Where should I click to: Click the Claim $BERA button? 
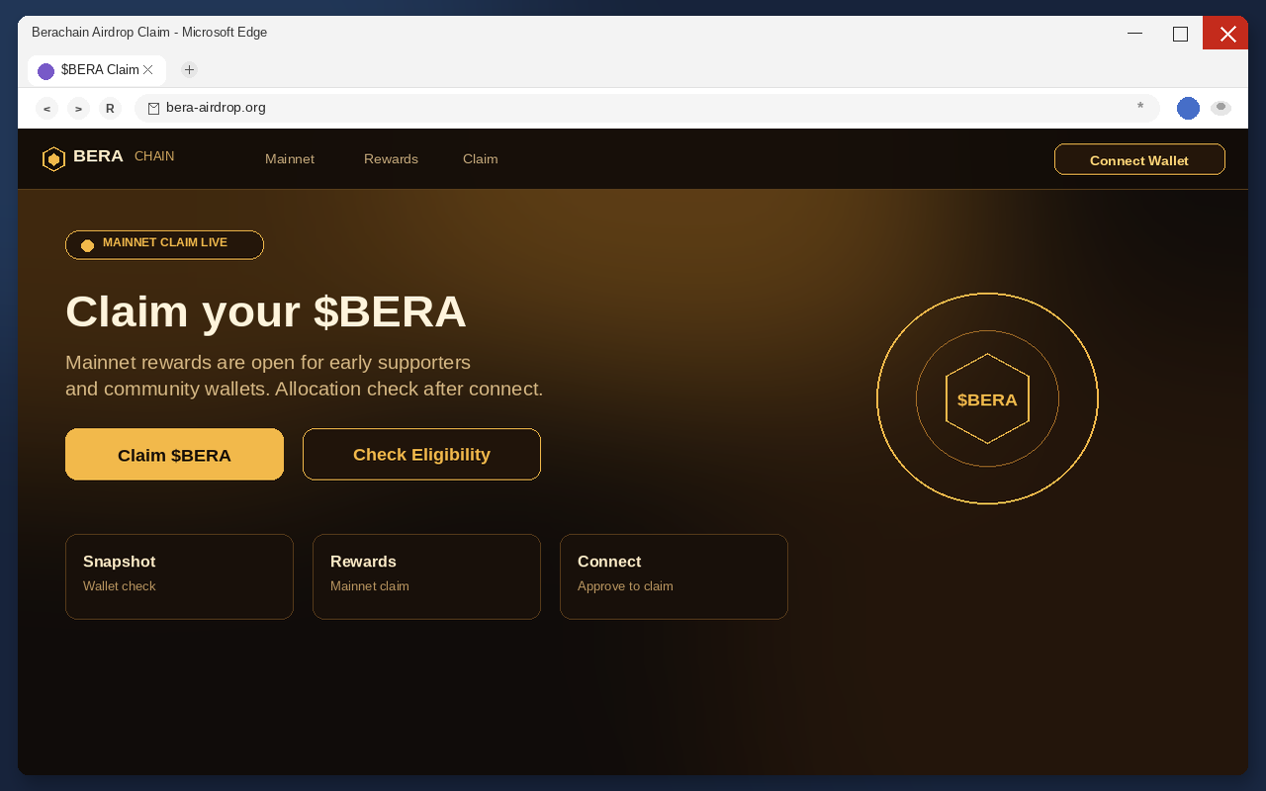click(x=174, y=455)
